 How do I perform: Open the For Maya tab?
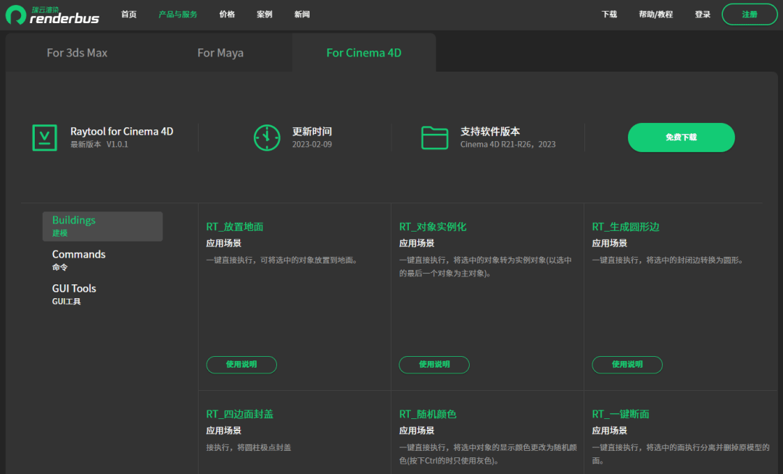point(220,53)
